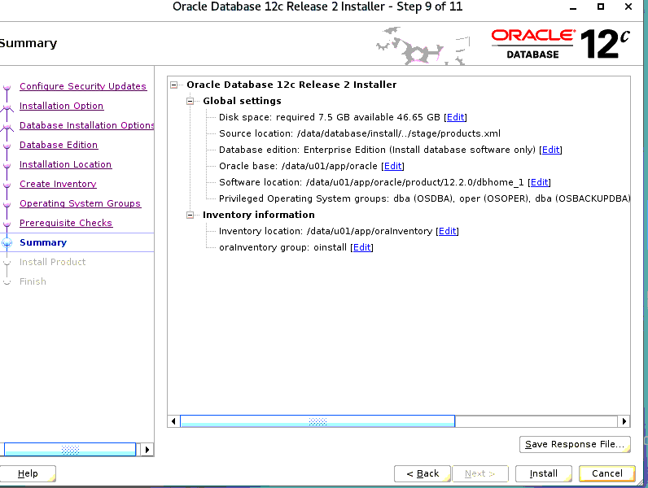Click Edit link for Inventory location
Screen dimensions: 648x488
pos(447,231)
